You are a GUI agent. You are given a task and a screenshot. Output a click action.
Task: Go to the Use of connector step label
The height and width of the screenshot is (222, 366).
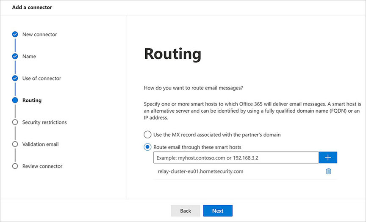coord(42,79)
